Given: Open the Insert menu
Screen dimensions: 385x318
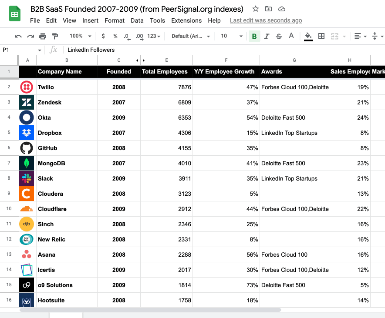Looking at the screenshot, I should (x=90, y=20).
